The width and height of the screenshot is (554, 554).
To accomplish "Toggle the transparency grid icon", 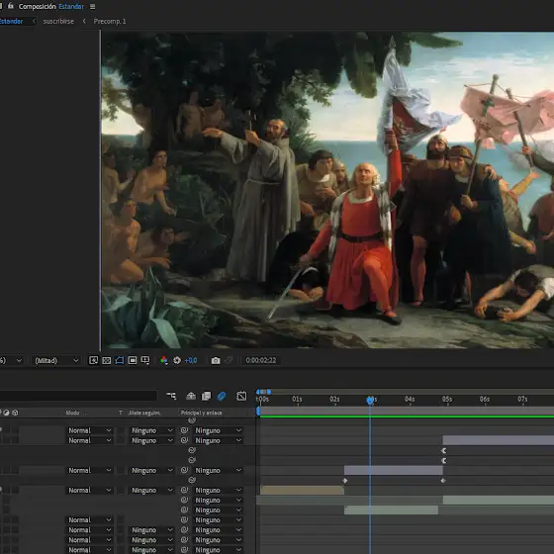I will (x=107, y=360).
